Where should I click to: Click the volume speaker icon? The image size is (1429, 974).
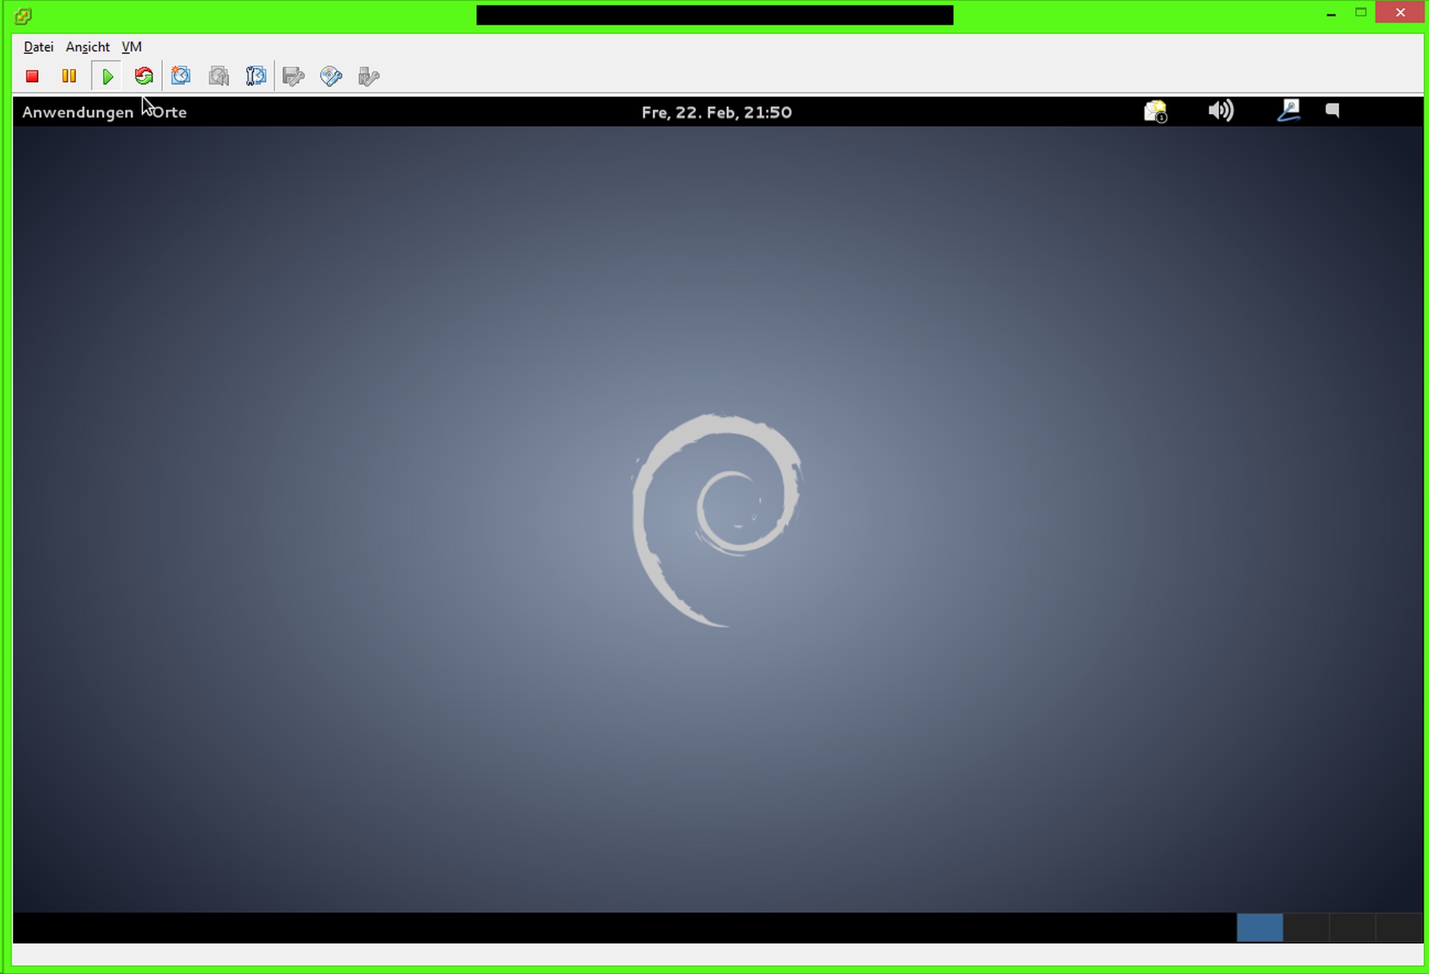pos(1221,111)
